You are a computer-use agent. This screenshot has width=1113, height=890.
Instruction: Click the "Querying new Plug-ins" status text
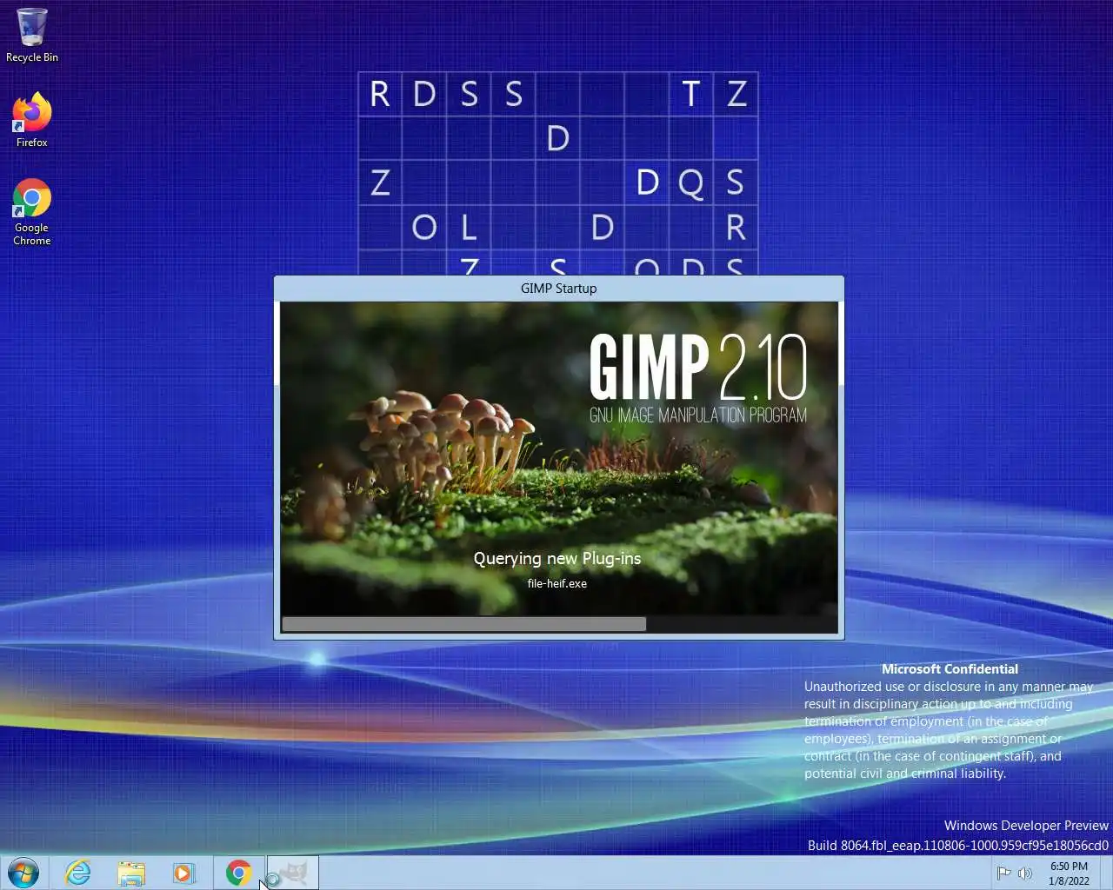[557, 559]
